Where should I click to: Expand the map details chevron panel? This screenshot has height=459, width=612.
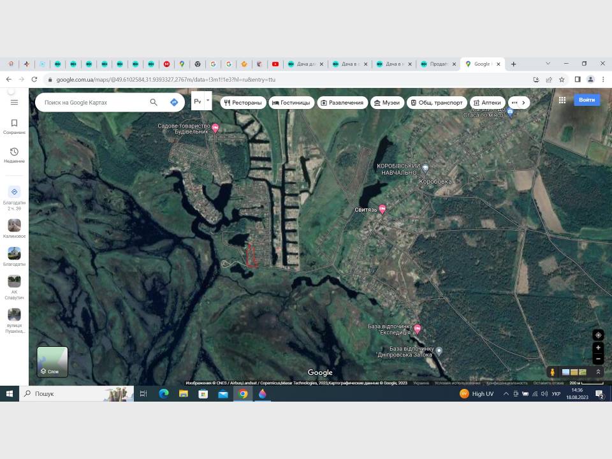point(598,372)
